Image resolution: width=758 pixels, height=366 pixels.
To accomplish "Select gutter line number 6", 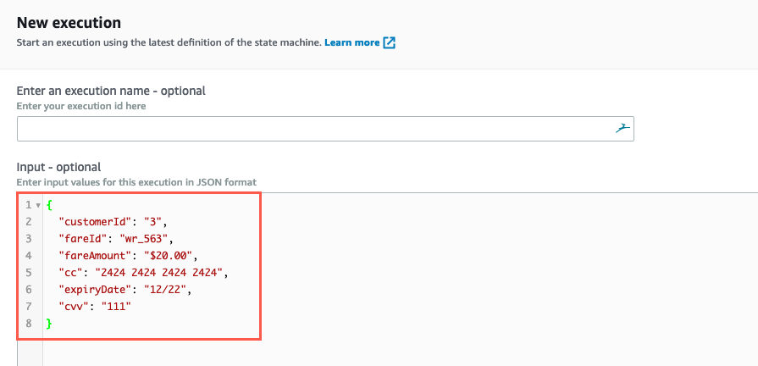I will coord(29,290).
